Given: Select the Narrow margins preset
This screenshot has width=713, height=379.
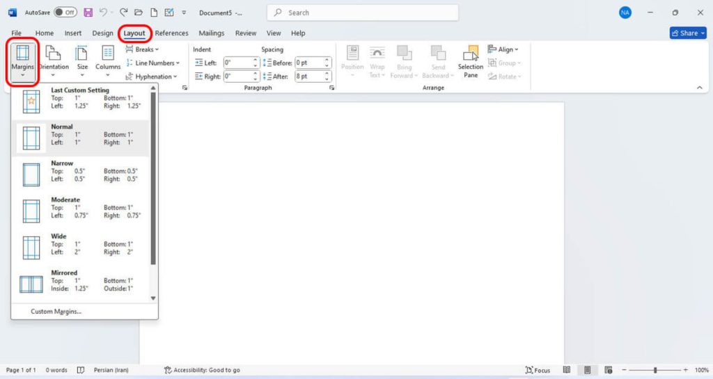Looking at the screenshot, I should (x=80, y=175).
